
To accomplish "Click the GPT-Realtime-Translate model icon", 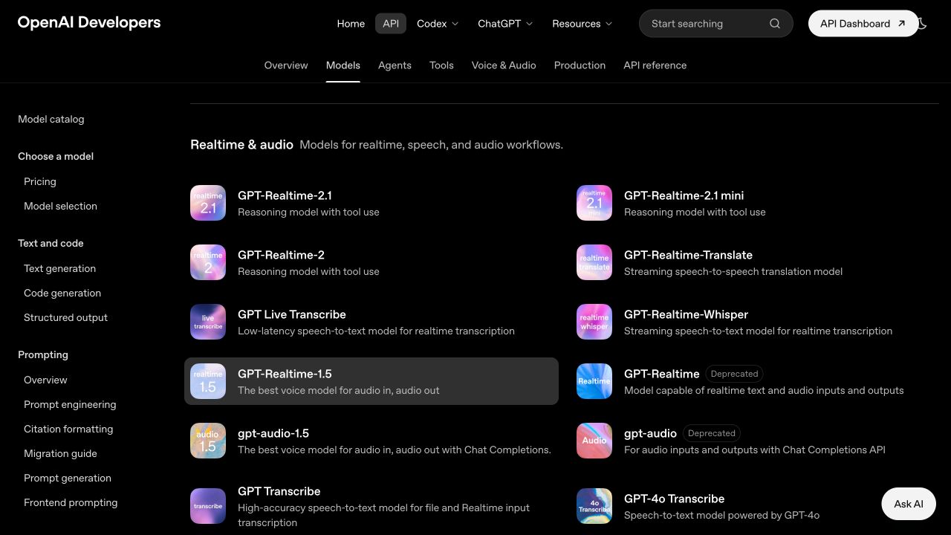I will pyautogui.click(x=594, y=262).
